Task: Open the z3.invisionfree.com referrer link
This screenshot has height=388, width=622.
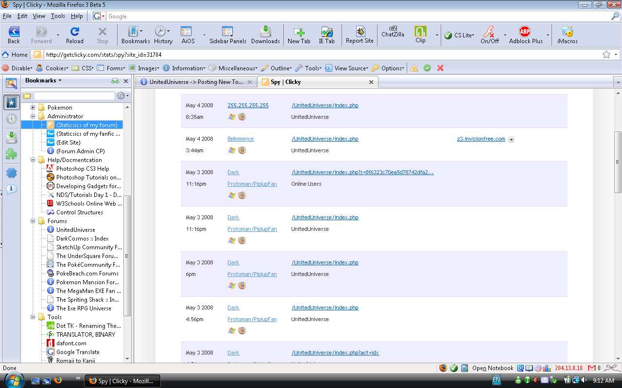Action: point(481,139)
